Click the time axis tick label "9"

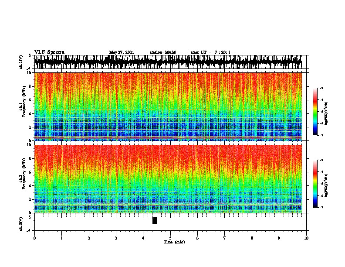pos(279,238)
